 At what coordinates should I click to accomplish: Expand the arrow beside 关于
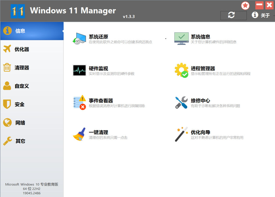point(274,16)
